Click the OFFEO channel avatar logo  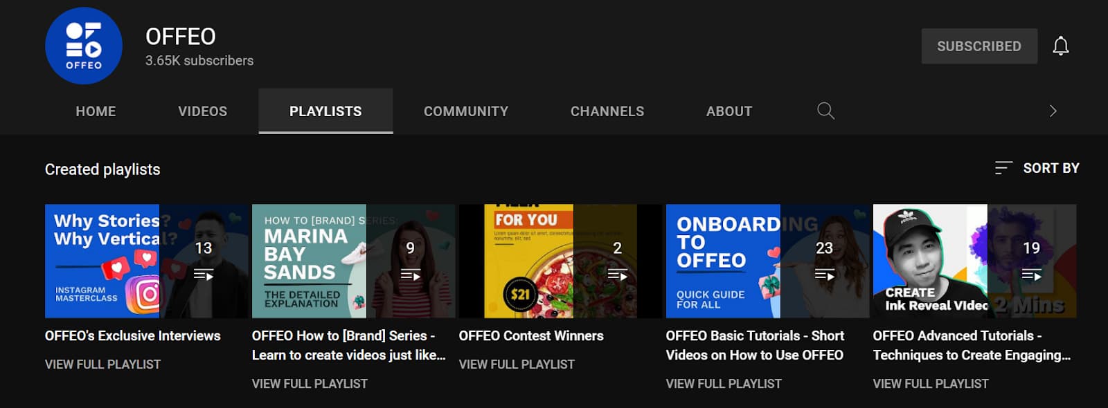[84, 46]
